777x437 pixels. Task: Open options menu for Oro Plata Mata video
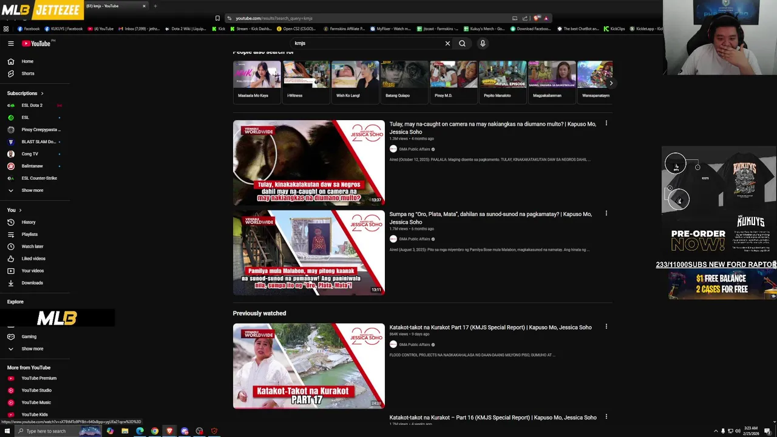(x=606, y=214)
